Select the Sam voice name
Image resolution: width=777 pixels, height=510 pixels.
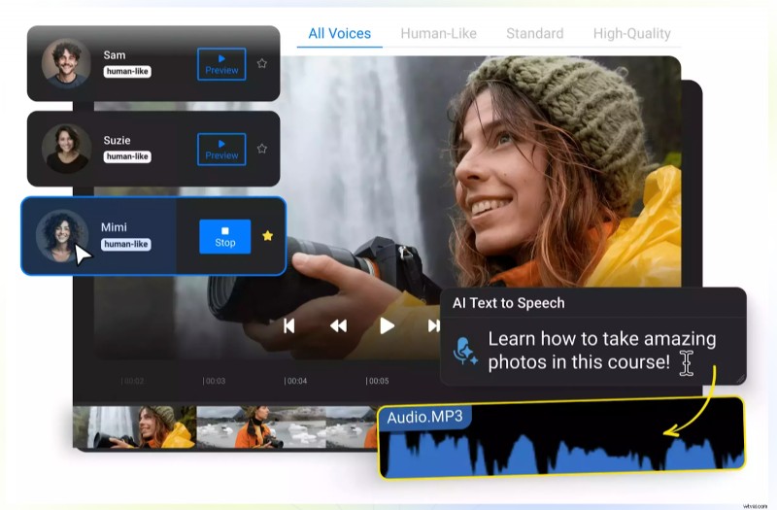115,55
